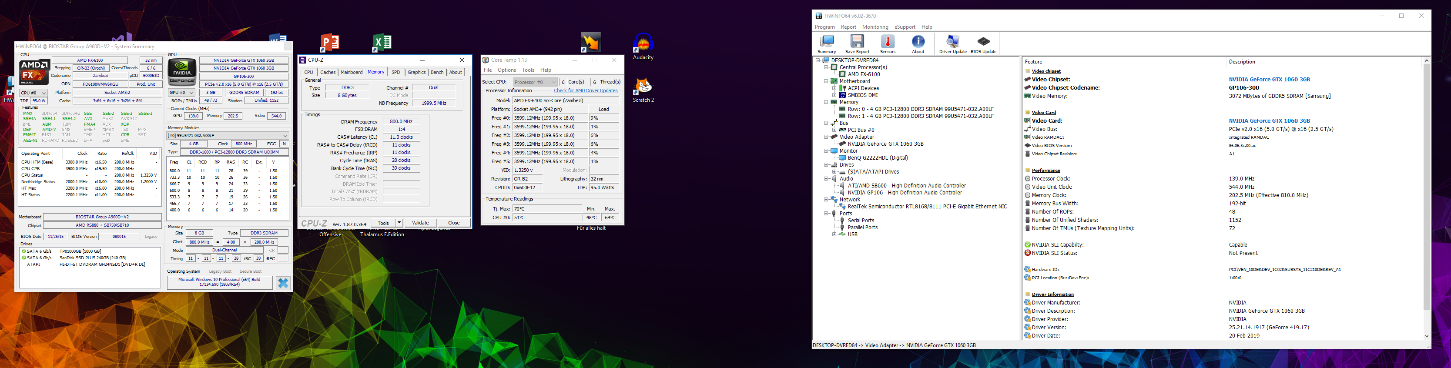Select memory Row: 0 tree item

tap(920, 109)
